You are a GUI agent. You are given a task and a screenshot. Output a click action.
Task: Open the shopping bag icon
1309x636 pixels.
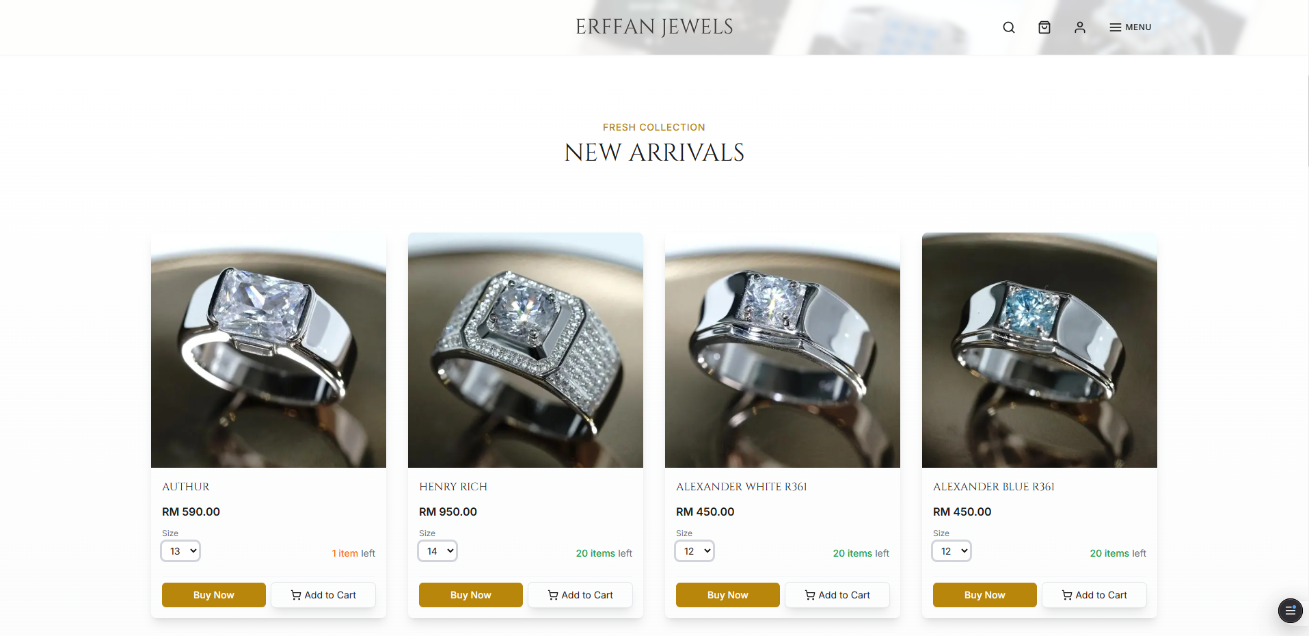tap(1044, 27)
